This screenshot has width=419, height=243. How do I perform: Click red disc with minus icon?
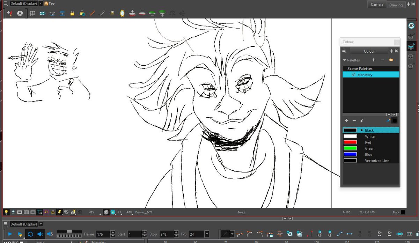click(x=142, y=13)
